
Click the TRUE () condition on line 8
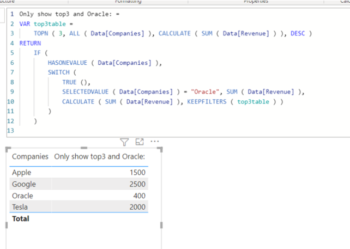coord(76,82)
